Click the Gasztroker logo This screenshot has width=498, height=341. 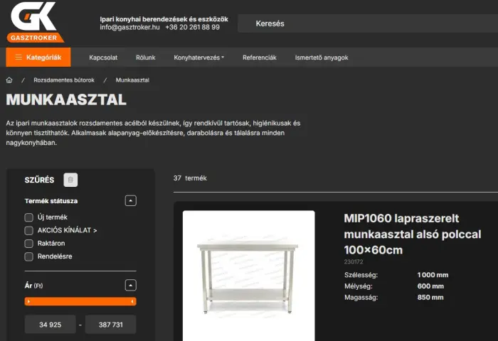35,22
